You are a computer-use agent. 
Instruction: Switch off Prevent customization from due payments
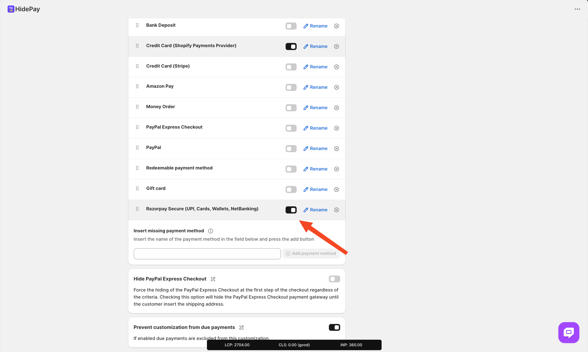pyautogui.click(x=334, y=327)
